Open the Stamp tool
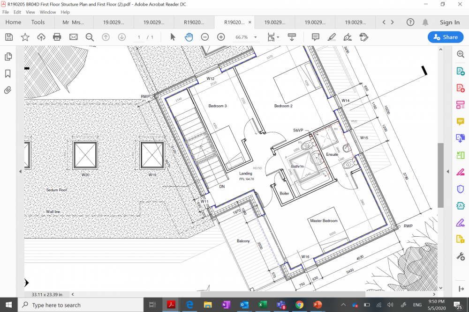Screen dimensions: 469x312 364,37
